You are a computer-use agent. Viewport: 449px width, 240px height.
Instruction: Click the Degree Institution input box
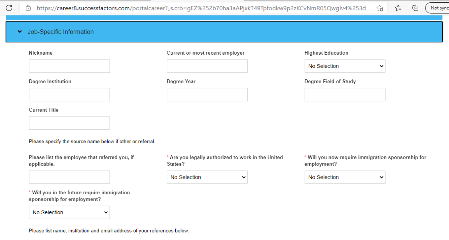[x=69, y=95]
